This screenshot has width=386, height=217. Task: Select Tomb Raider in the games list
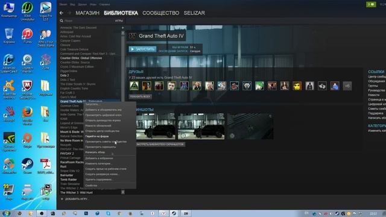click(x=69, y=180)
